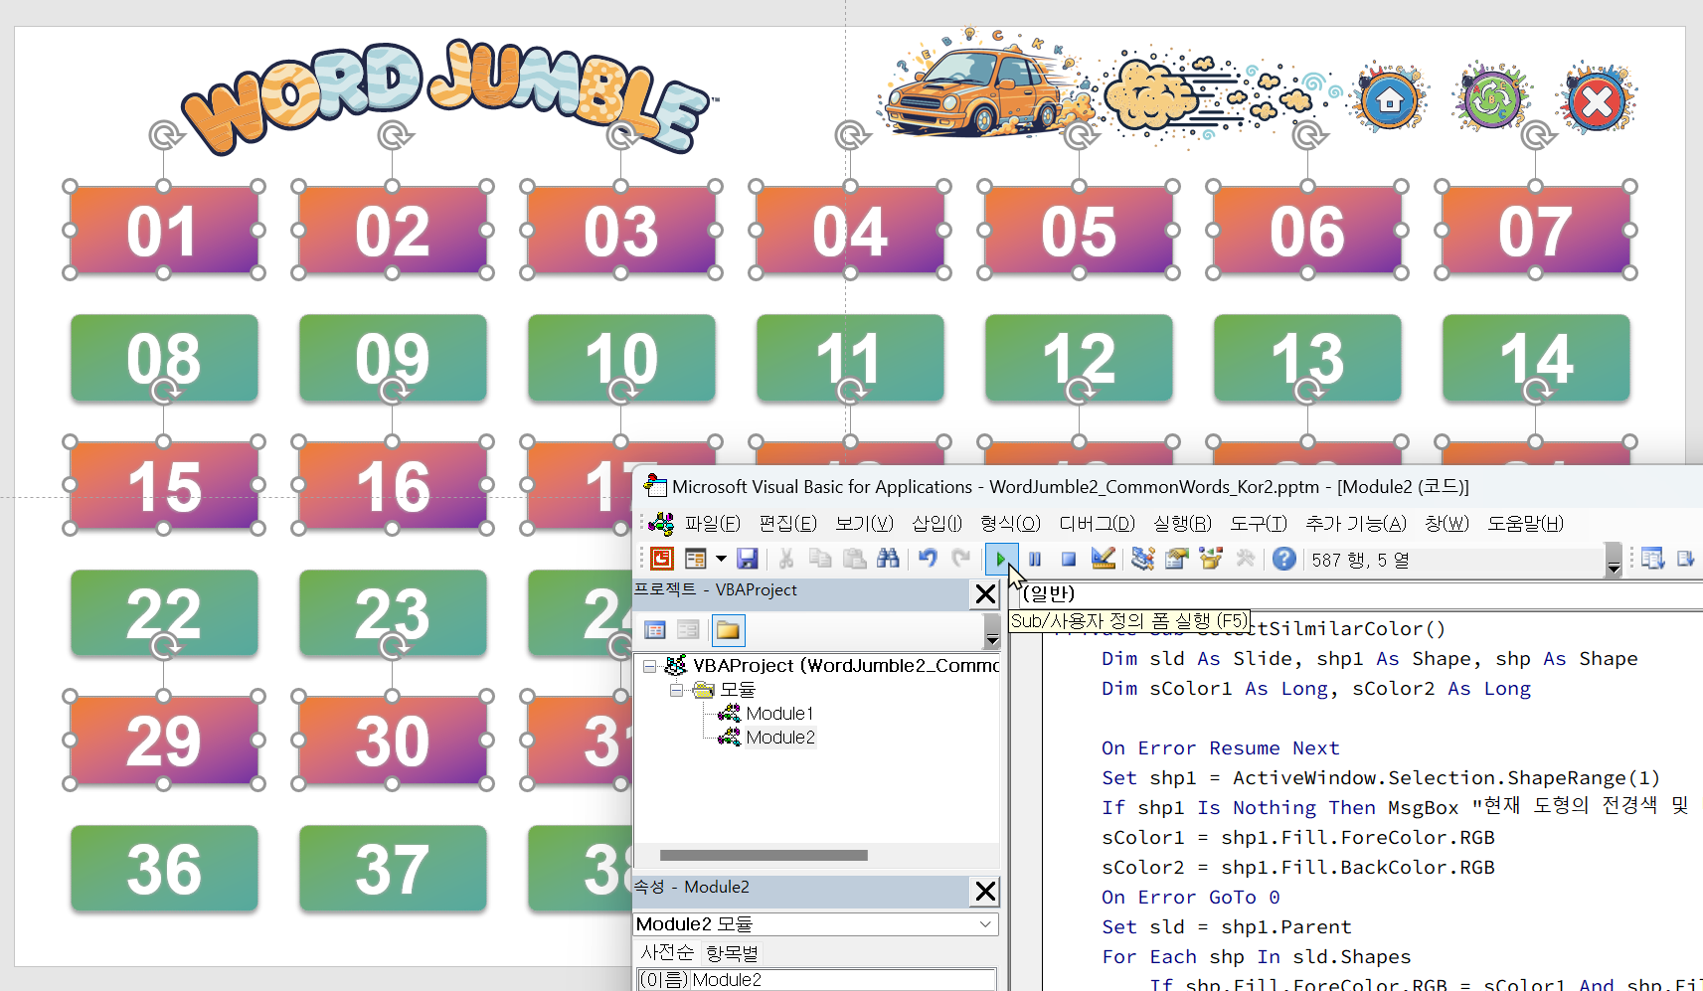
Task: Click the Paste clipboard icon
Action: pos(854,559)
